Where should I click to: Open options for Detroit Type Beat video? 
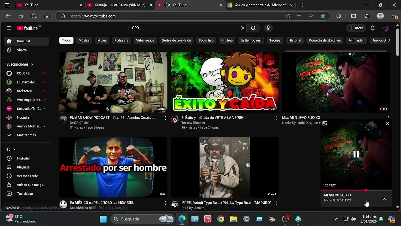(277, 203)
